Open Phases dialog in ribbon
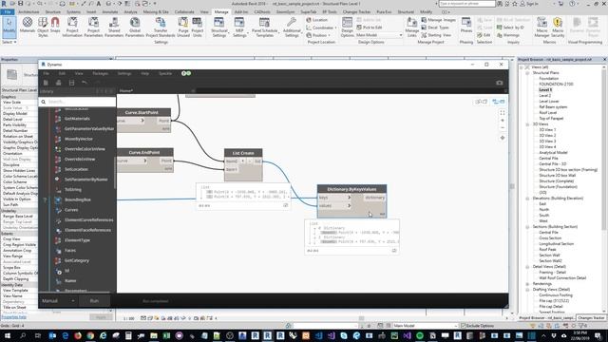The width and height of the screenshot is (608, 342). click(466, 26)
